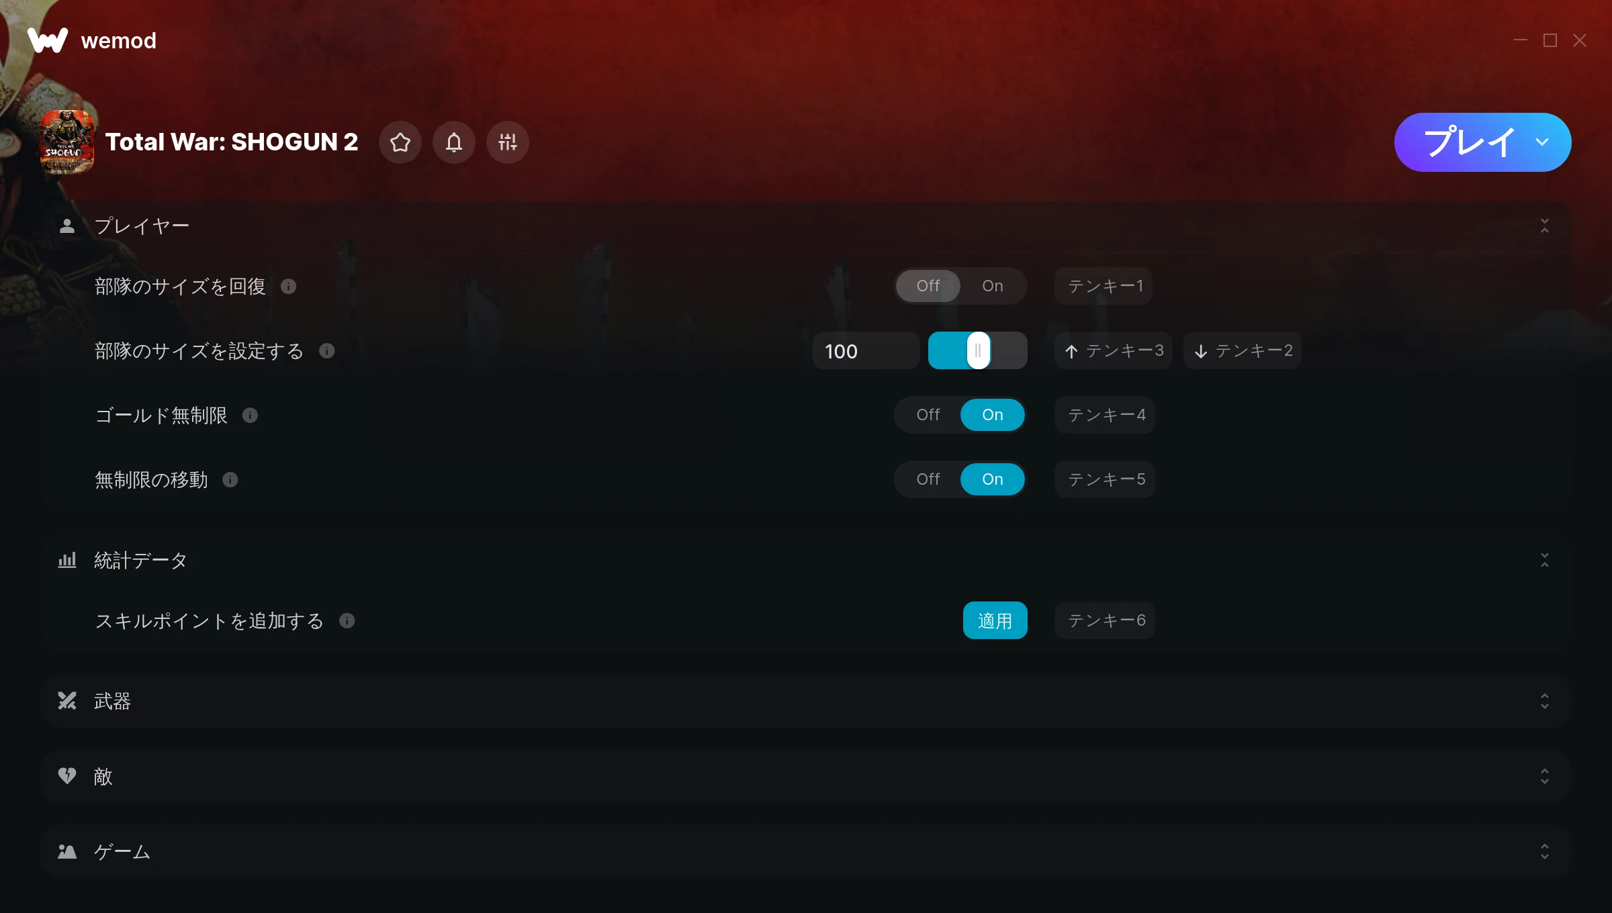Expand the 武器 section
1612x913 pixels.
[x=806, y=701]
